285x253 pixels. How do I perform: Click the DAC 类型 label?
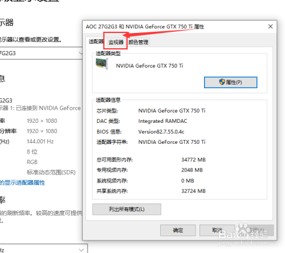point(108,121)
